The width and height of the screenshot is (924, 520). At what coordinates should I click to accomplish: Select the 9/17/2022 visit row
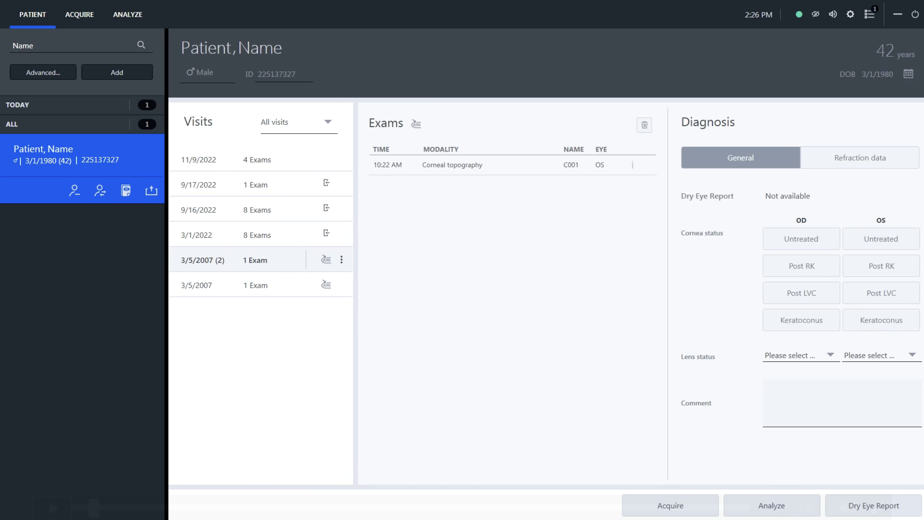pos(260,184)
